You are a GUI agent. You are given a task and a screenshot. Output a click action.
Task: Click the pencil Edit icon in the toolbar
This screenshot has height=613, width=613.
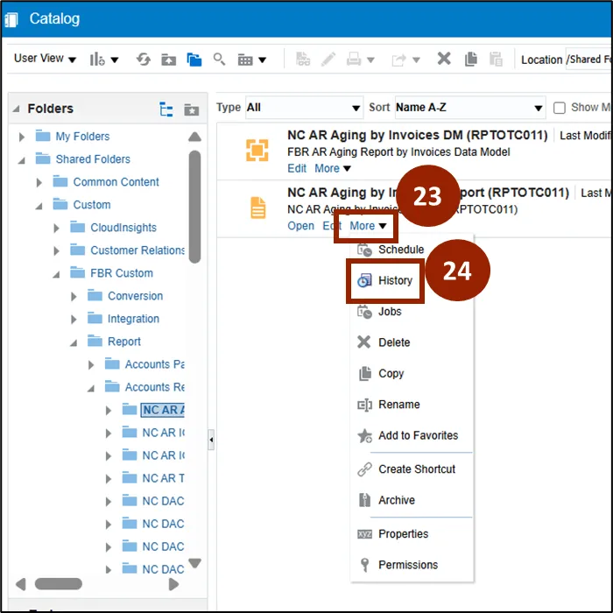pyautogui.click(x=328, y=60)
